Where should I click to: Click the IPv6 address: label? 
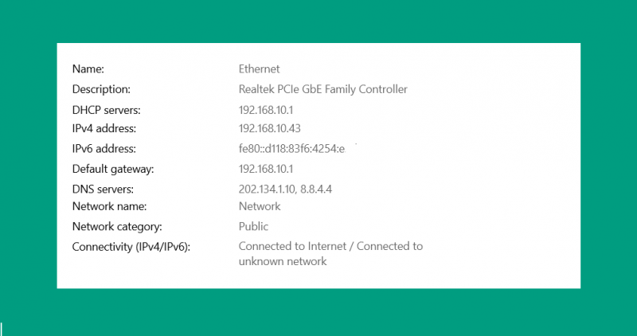[104, 149]
